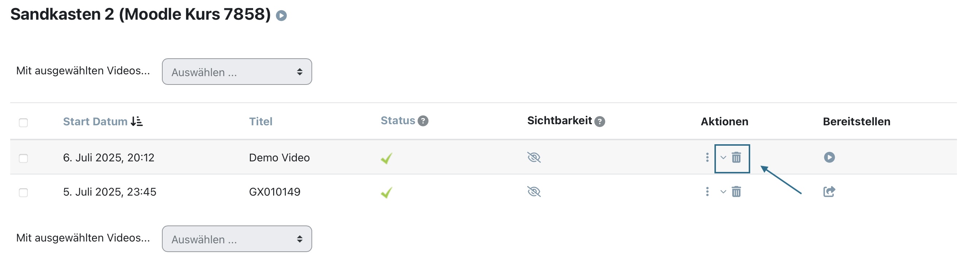Select the GX010149 row checkbox
The width and height of the screenshot is (965, 271).
coord(23,193)
